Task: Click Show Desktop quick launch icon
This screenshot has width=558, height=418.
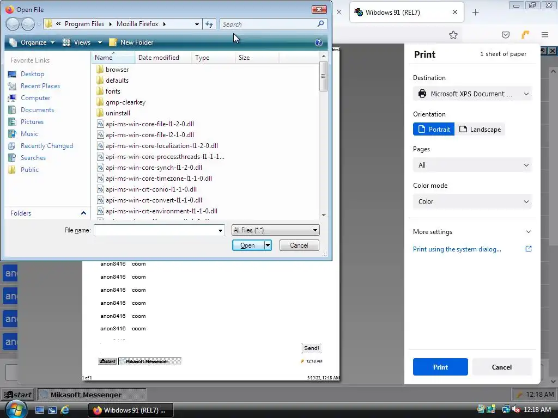Action: [x=39, y=410]
